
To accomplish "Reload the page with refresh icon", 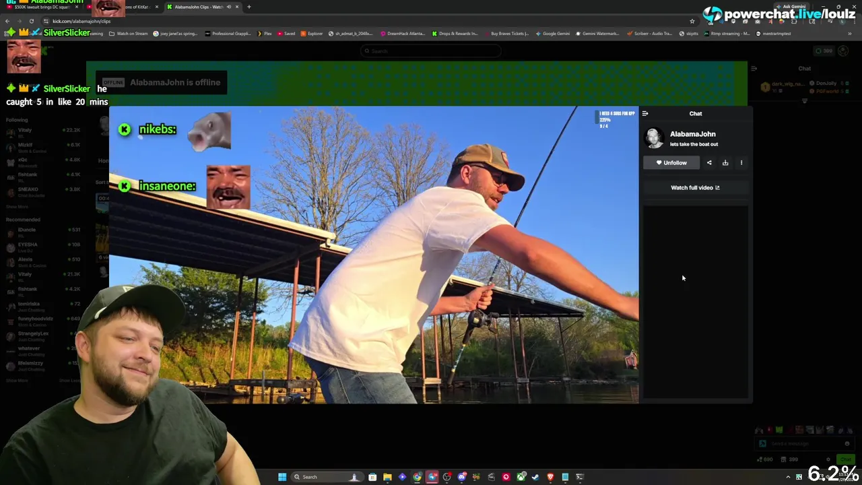I will click(31, 21).
